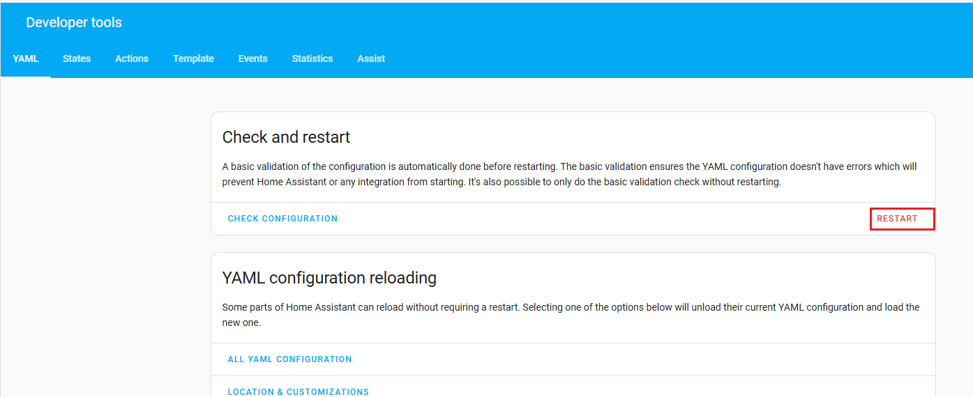973x397 pixels.
Task: Reload Location & Customizations
Action: tap(298, 392)
